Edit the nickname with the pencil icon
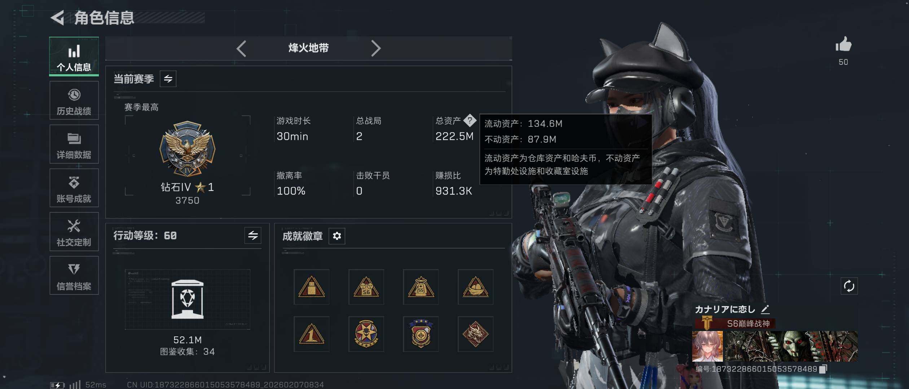909x389 pixels. [x=765, y=309]
